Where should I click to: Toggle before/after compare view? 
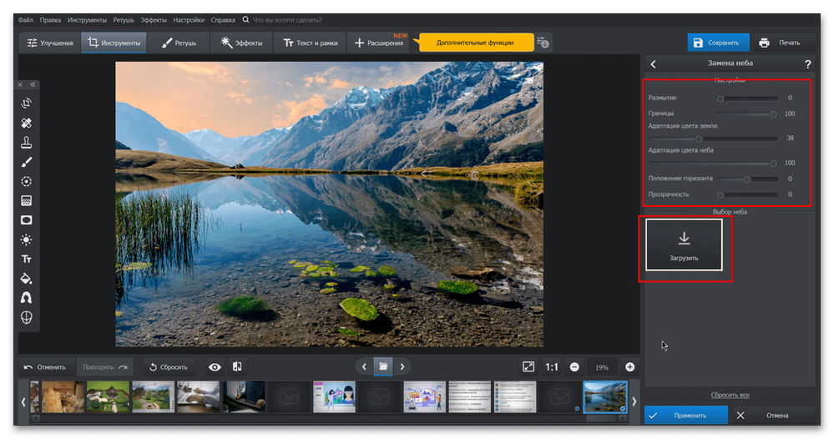tap(237, 366)
